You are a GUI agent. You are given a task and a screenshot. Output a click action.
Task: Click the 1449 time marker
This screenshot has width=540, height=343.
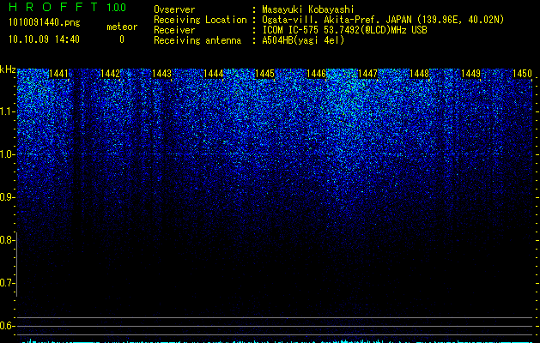pyautogui.click(x=470, y=74)
